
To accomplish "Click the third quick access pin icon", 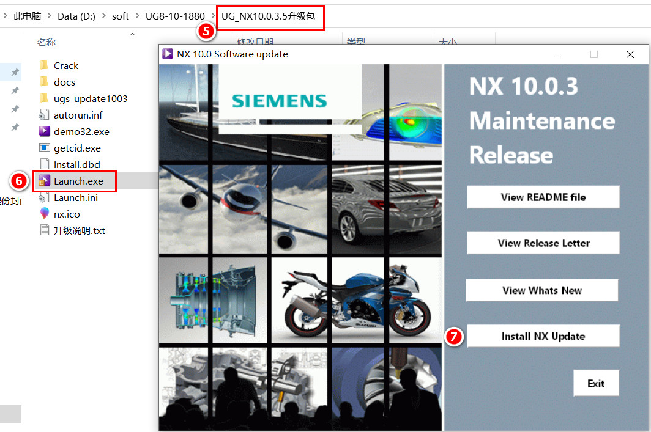I will pyautogui.click(x=15, y=109).
